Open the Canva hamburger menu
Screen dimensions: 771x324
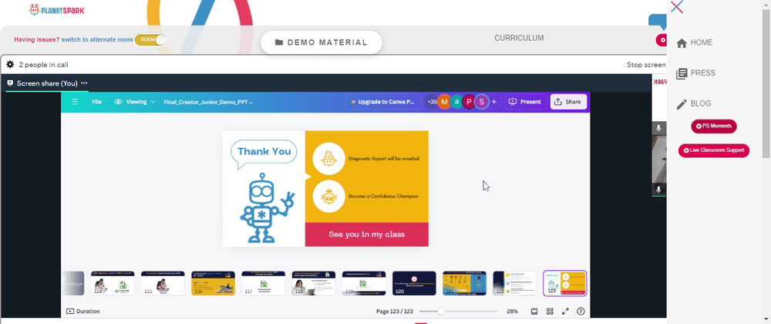(75, 102)
